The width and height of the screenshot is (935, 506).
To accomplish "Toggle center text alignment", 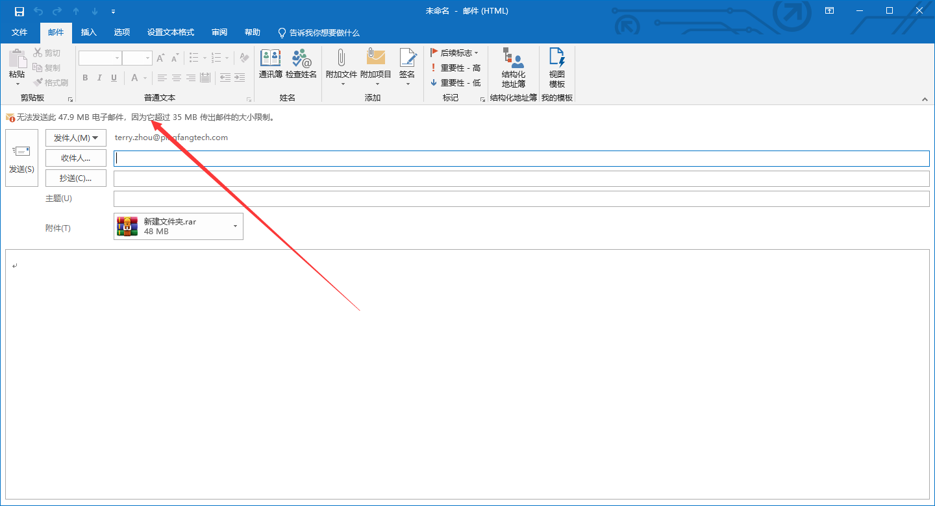I will (x=177, y=78).
